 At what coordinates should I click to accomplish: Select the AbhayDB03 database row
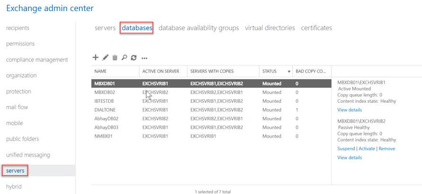(211, 127)
